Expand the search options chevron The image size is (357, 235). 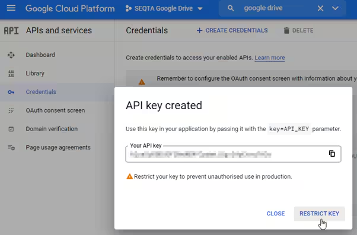335,8
